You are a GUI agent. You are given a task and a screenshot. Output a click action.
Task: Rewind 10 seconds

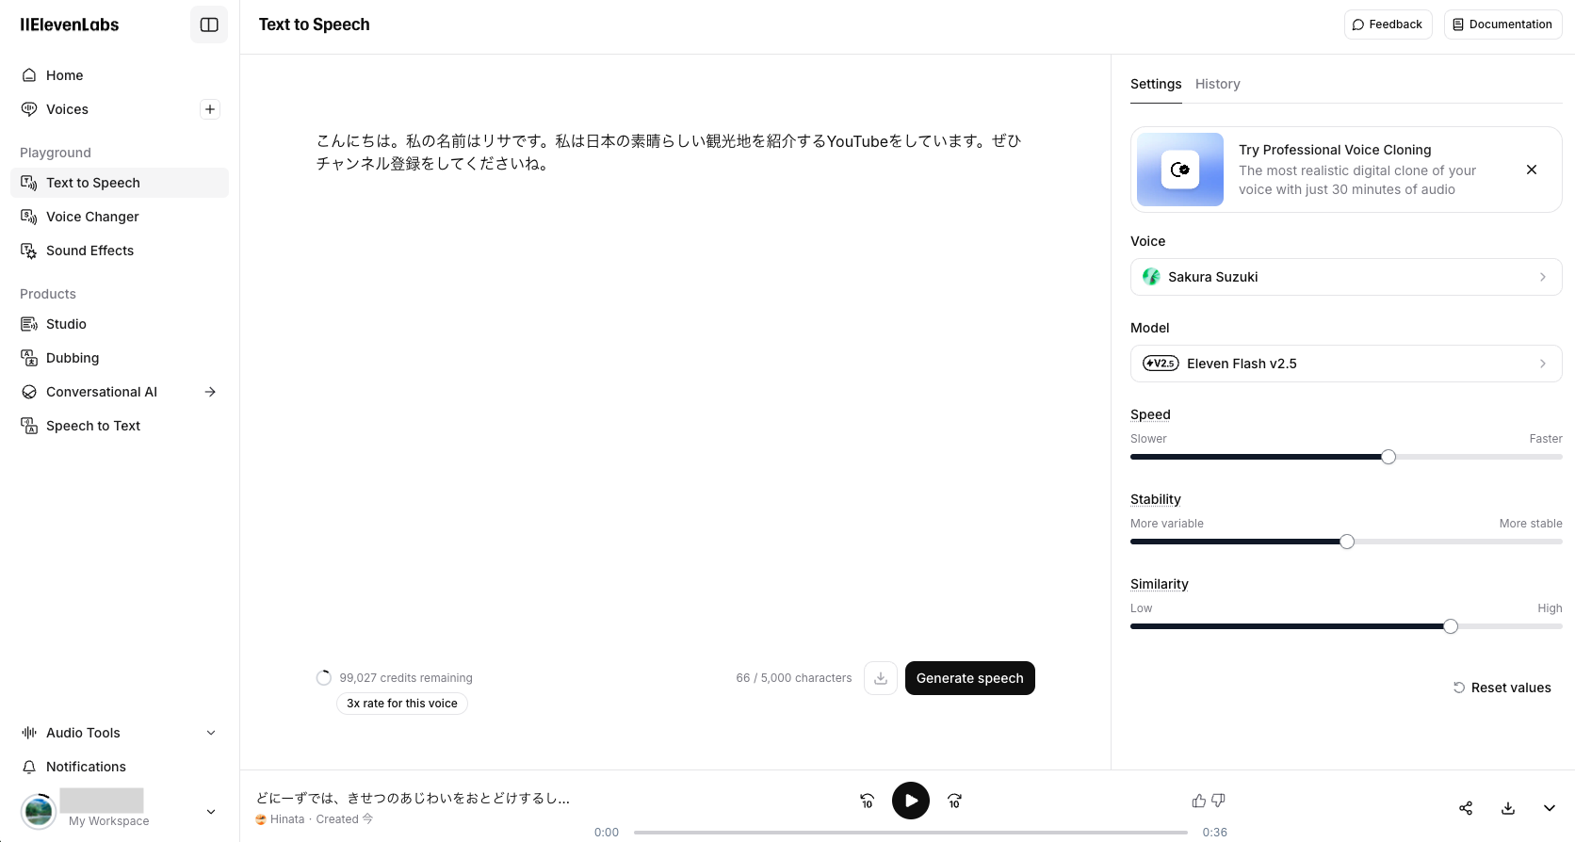tap(867, 801)
